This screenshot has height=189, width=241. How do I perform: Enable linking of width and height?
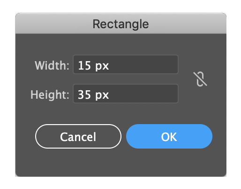200,79
